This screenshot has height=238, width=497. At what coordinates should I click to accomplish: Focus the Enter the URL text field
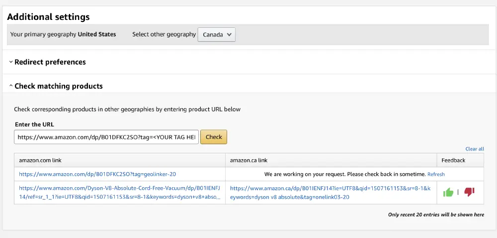pyautogui.click(x=106, y=137)
